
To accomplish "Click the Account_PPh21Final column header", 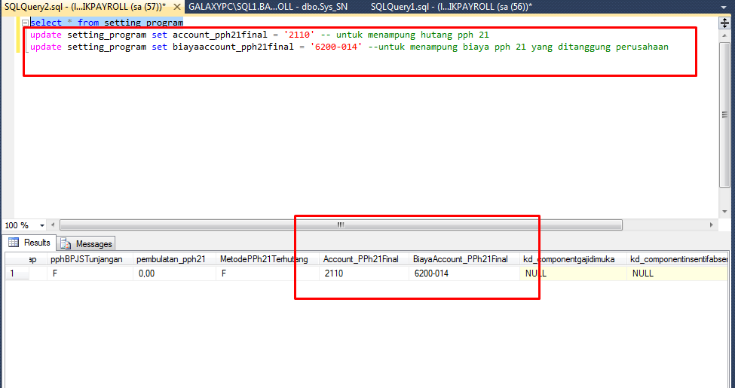I will tap(361, 259).
